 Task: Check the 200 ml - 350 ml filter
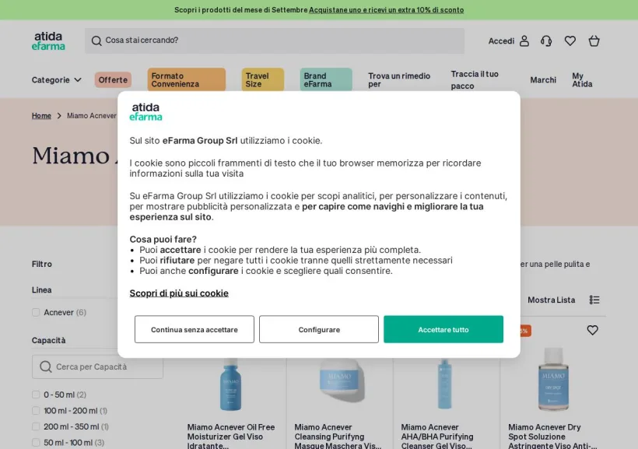[36, 426]
